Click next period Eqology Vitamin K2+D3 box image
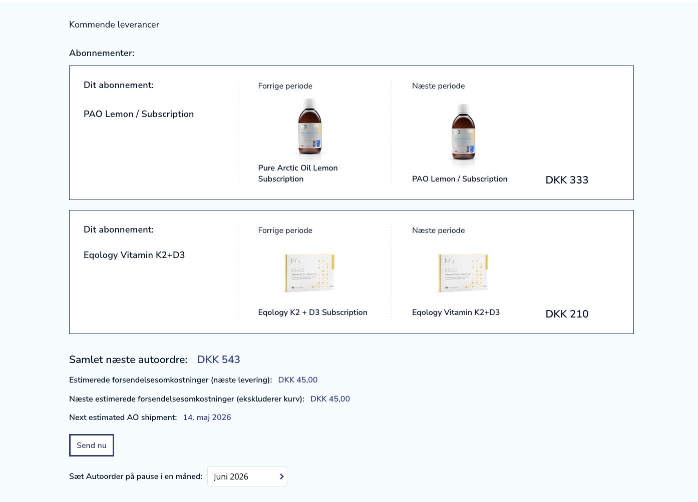The image size is (698, 502). click(463, 272)
